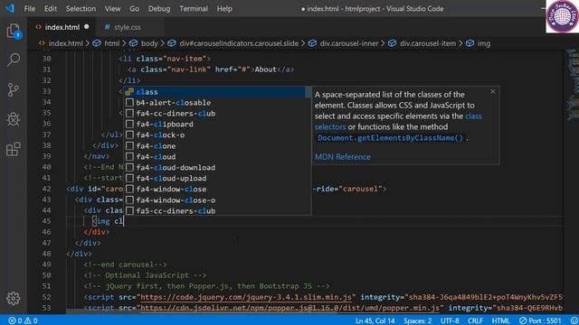Select the fa4-cloud suggestion

coord(217,156)
